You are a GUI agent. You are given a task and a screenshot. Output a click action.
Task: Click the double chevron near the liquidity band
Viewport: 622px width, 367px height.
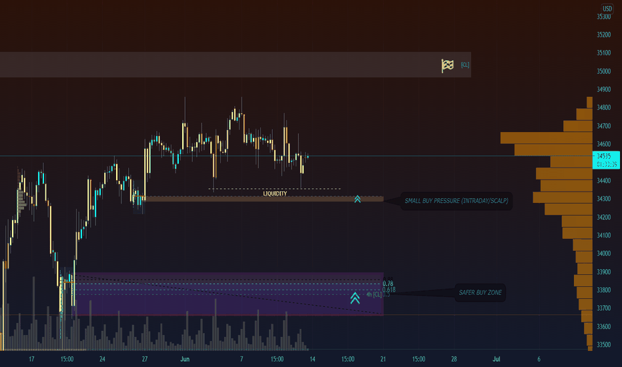358,199
